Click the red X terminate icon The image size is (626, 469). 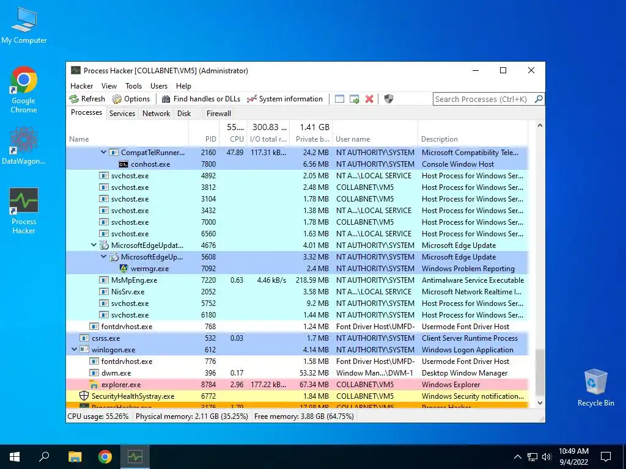(x=369, y=99)
